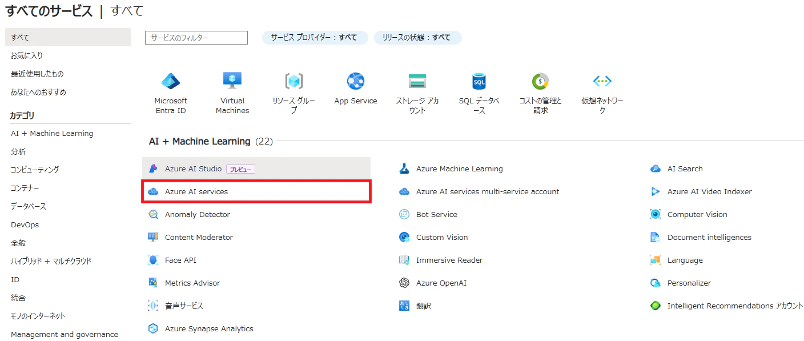Click the 翻訳 translator icon
Screen dimensions: 804x341
[x=404, y=306]
